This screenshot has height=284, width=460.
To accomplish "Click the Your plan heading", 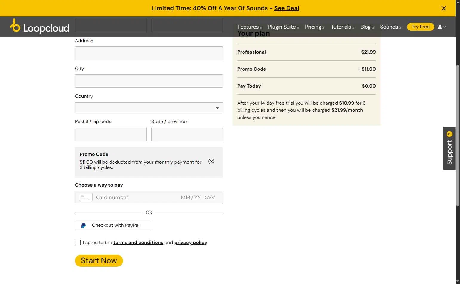I will click(x=253, y=33).
